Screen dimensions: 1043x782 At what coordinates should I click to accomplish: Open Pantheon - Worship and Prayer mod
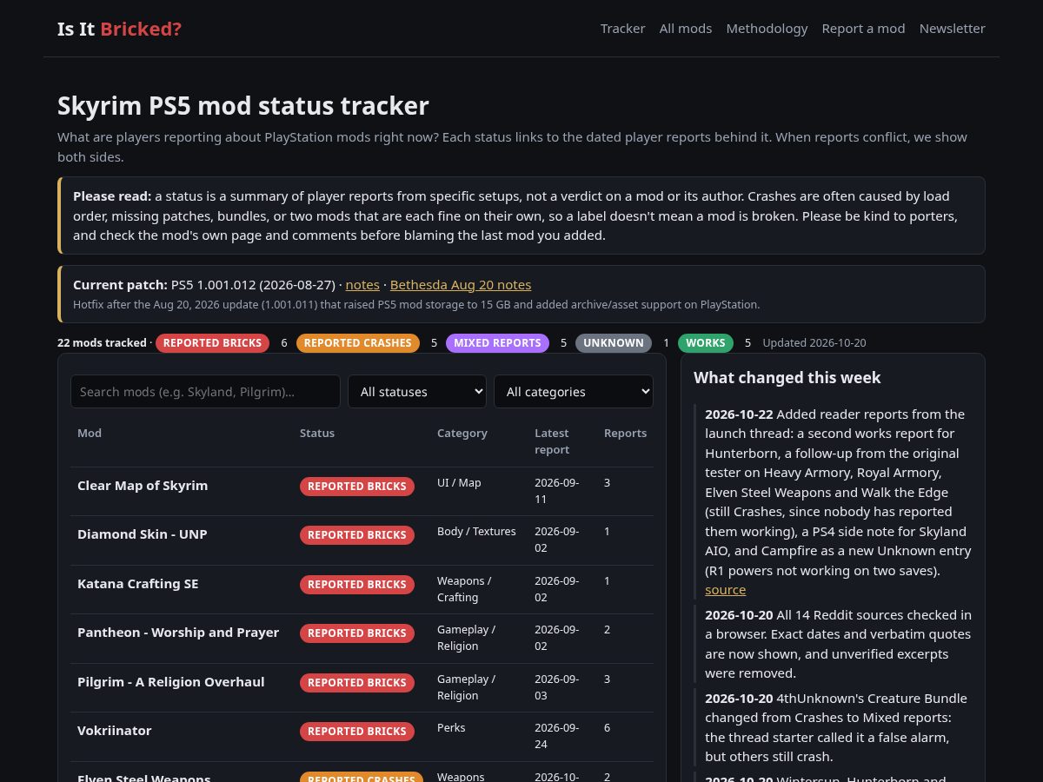click(x=178, y=633)
